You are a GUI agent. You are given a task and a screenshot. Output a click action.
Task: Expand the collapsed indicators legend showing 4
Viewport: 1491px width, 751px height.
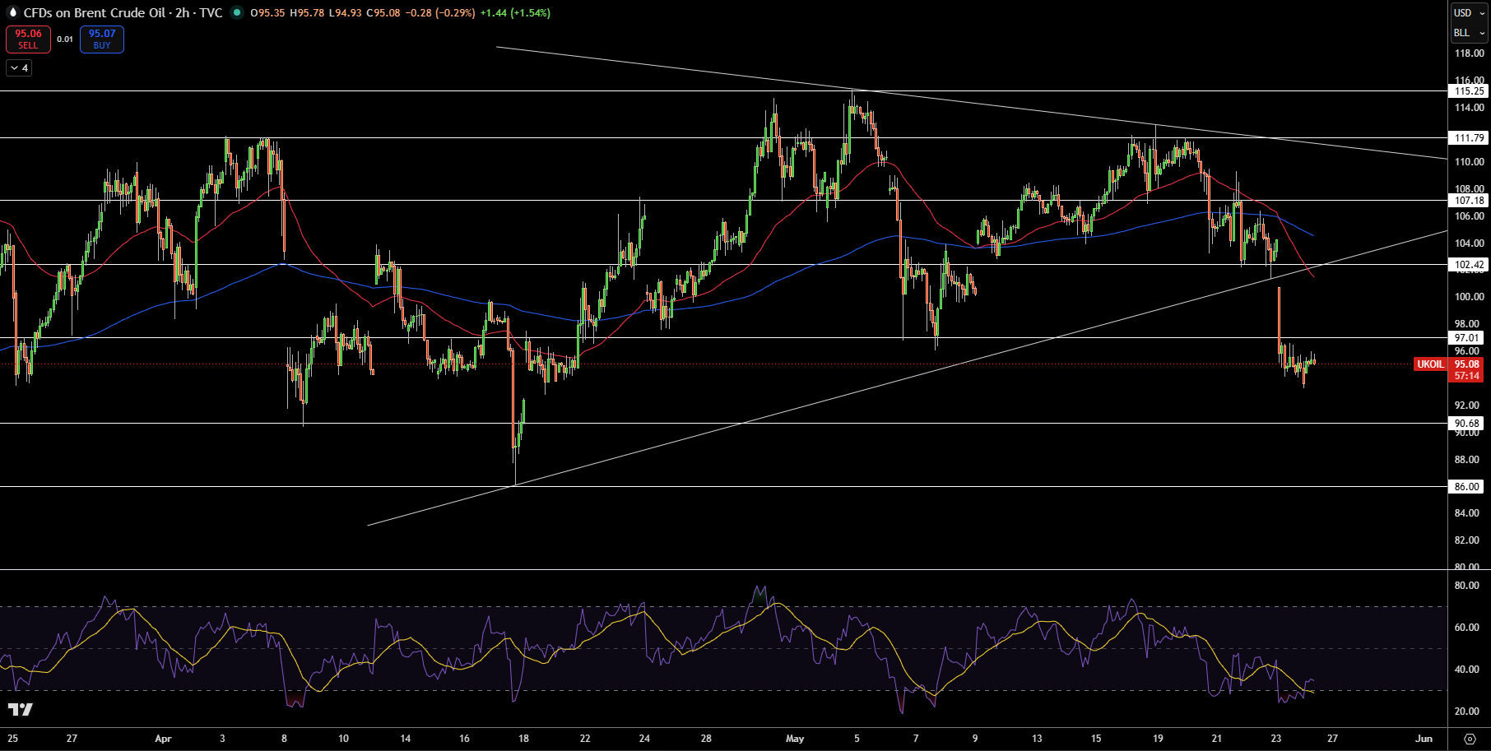[x=19, y=68]
